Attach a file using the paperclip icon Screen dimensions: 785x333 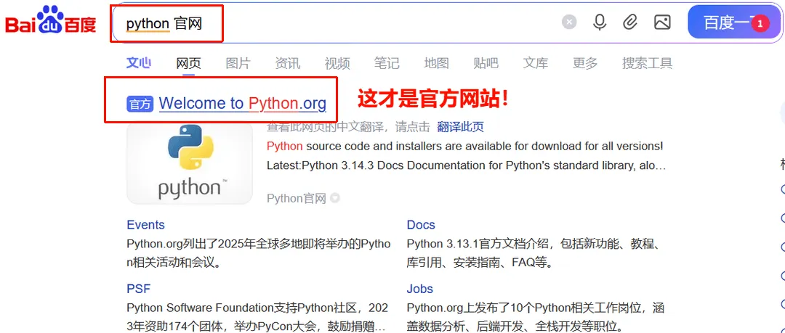[630, 22]
